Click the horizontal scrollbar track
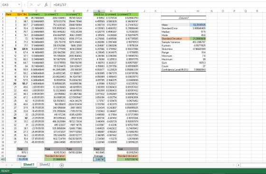 pos(253,165)
